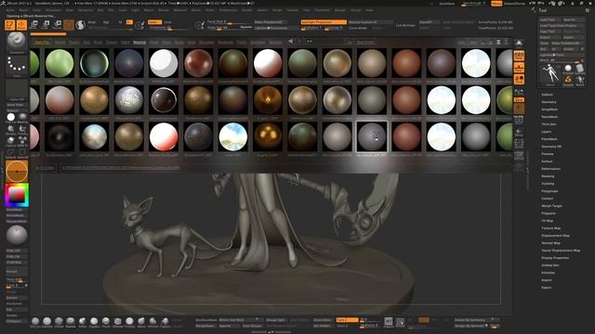
Task: Click the Make PolyMesh3D button in Tool palette
Action: click(568, 44)
